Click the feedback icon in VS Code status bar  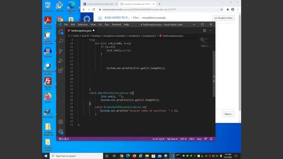206,139
